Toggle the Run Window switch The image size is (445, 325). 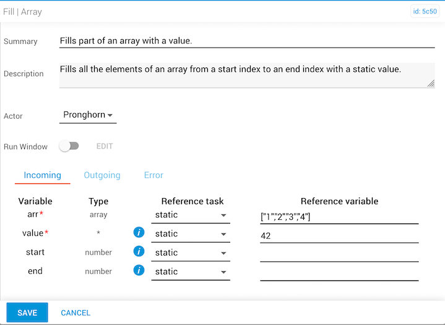[x=69, y=146]
